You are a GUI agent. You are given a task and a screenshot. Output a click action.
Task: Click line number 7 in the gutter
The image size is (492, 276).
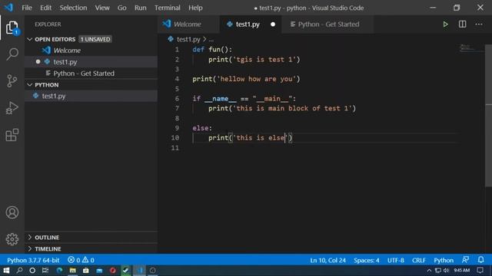pyautogui.click(x=177, y=108)
